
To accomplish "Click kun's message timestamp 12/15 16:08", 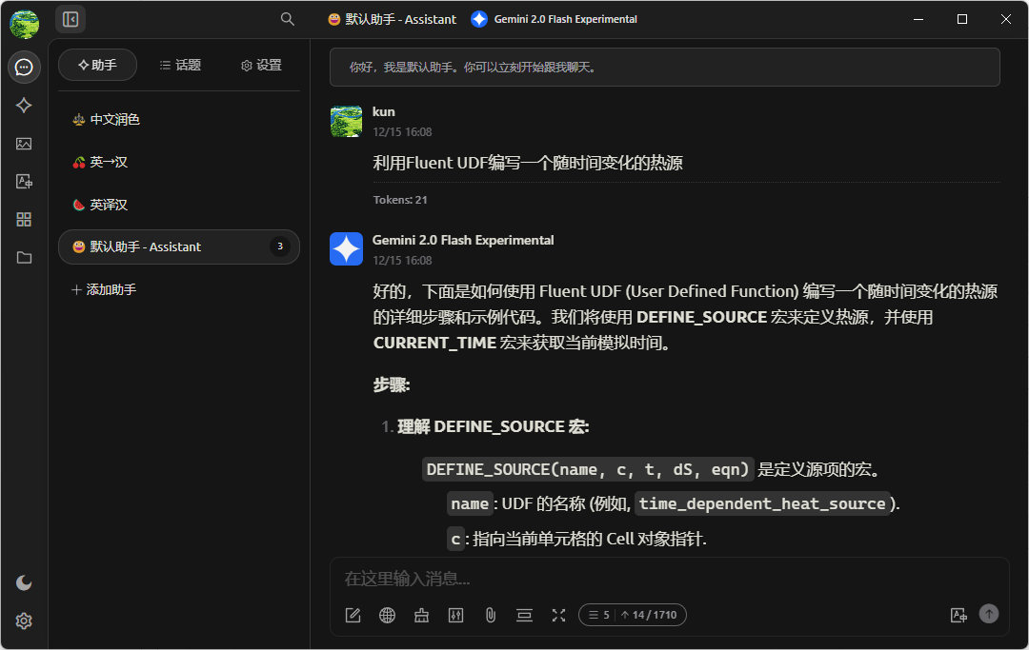I will [402, 131].
